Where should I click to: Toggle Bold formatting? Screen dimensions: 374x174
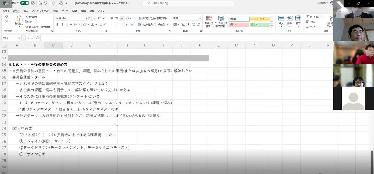[57, 25]
